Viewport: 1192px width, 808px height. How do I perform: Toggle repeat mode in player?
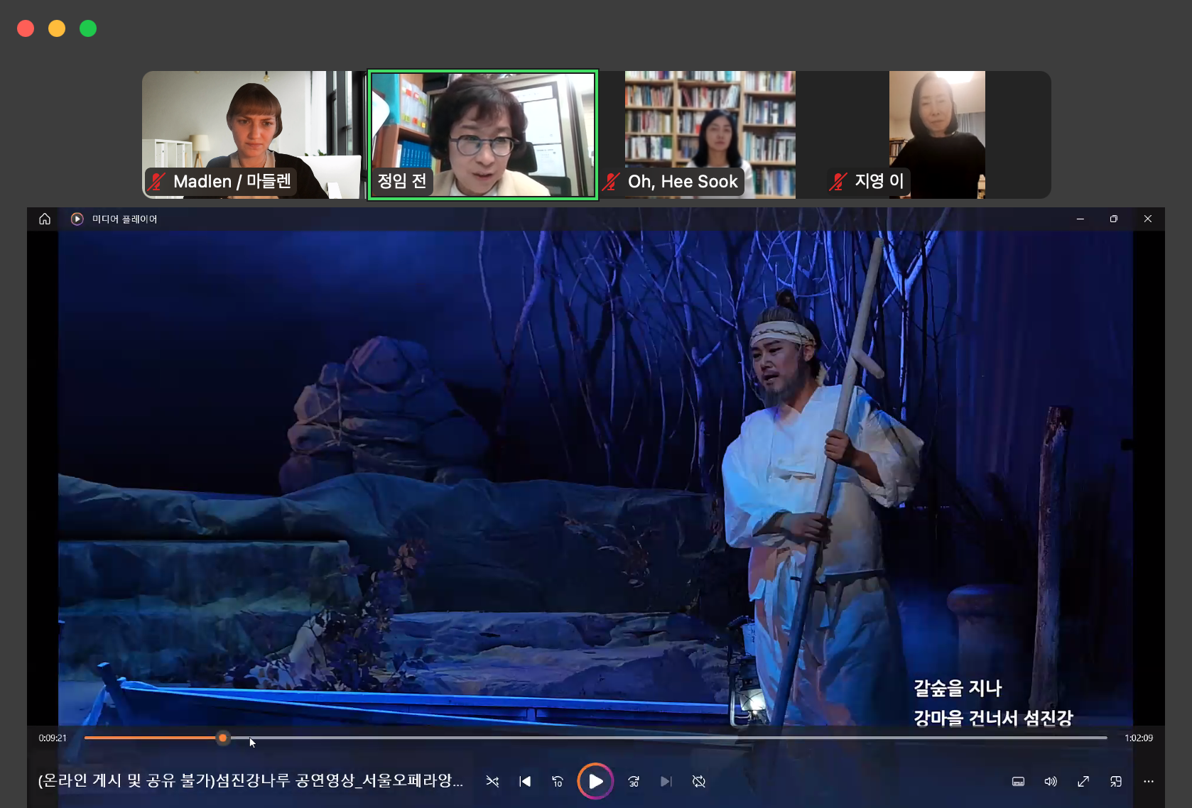[x=699, y=781]
